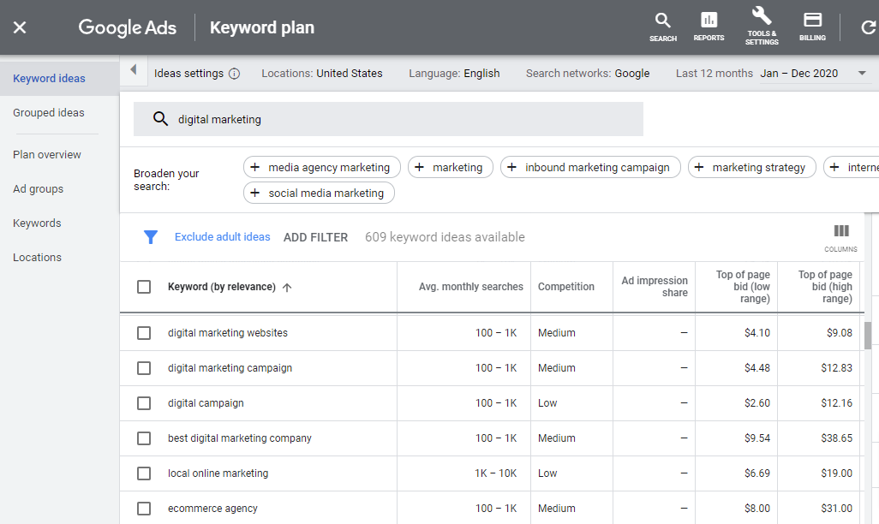The height and width of the screenshot is (524, 879).
Task: Add inbound marketing campaign to search
Action: click(590, 167)
